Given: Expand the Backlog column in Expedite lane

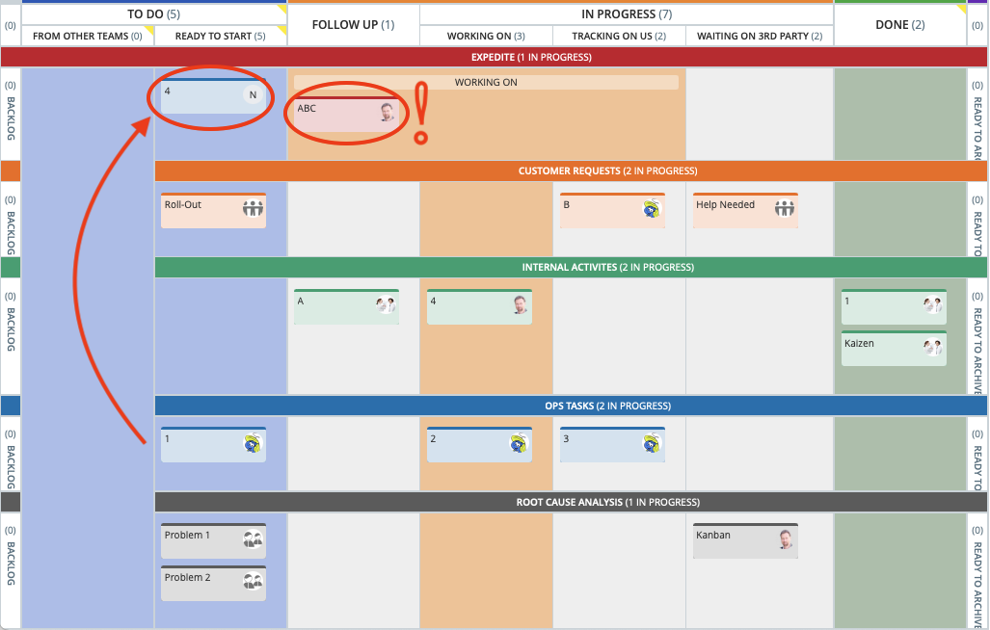Looking at the screenshot, I should [11, 114].
